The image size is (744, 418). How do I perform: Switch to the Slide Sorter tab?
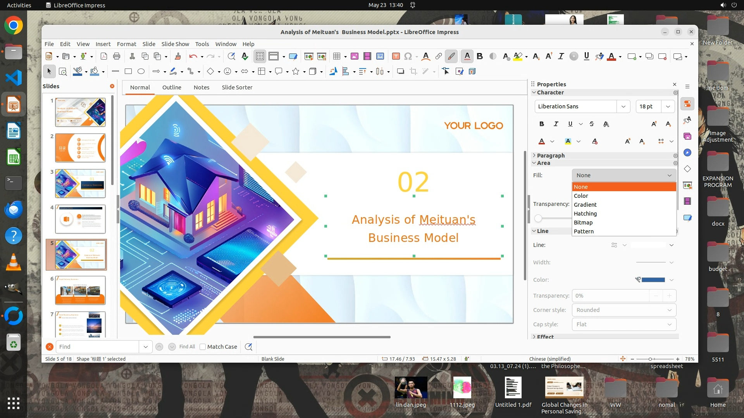point(237,87)
